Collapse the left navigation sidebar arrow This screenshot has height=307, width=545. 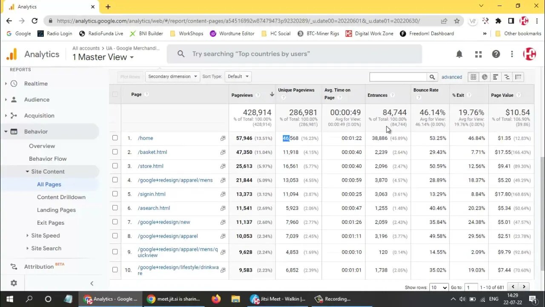[92, 283]
